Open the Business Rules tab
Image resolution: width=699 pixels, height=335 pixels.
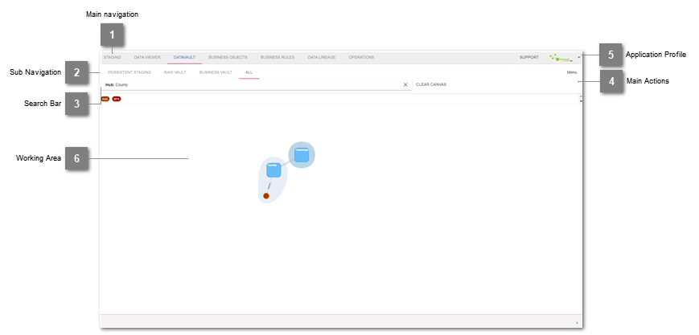pyautogui.click(x=278, y=58)
